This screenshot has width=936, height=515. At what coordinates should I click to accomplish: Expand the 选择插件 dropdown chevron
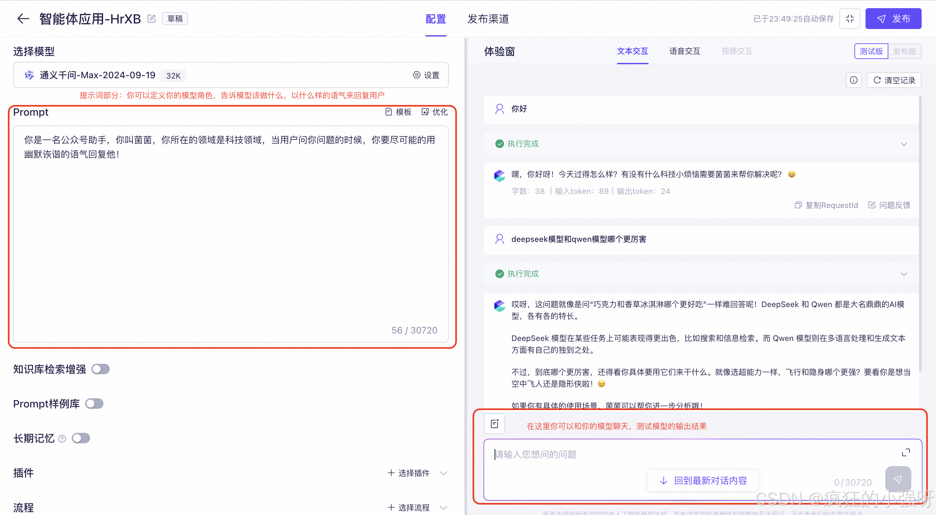(443, 473)
